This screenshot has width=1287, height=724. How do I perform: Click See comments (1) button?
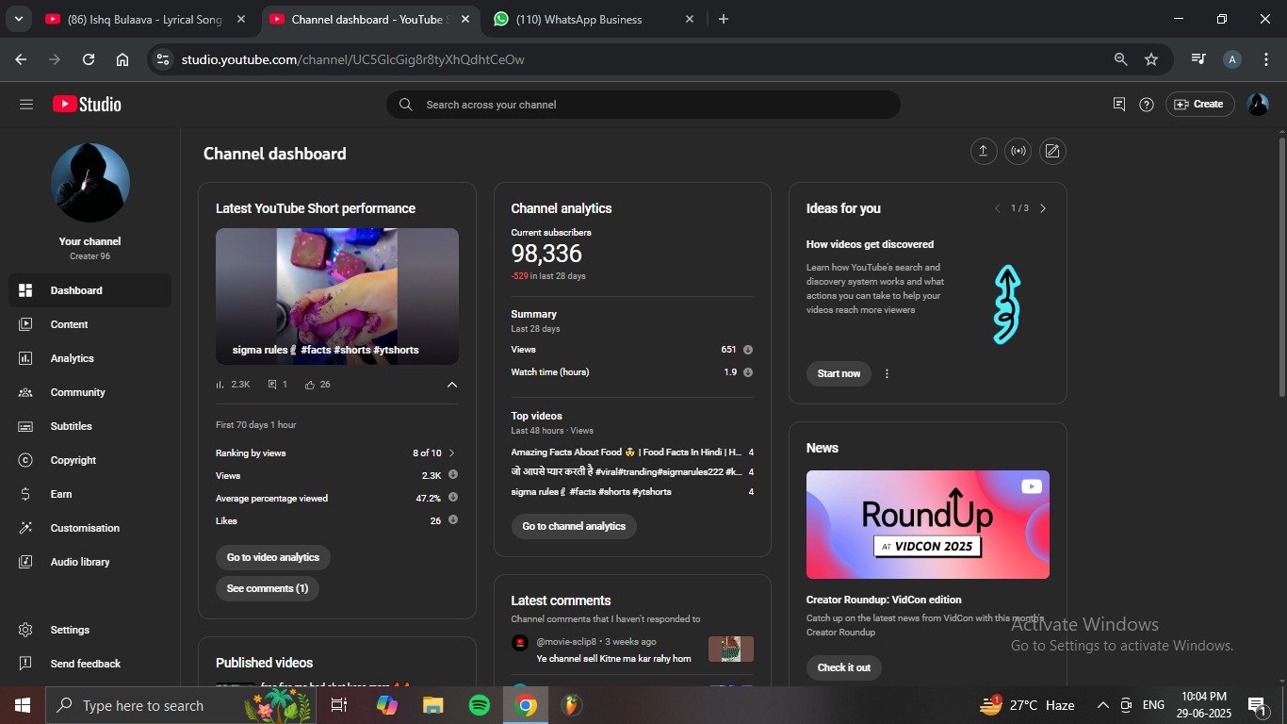268,588
